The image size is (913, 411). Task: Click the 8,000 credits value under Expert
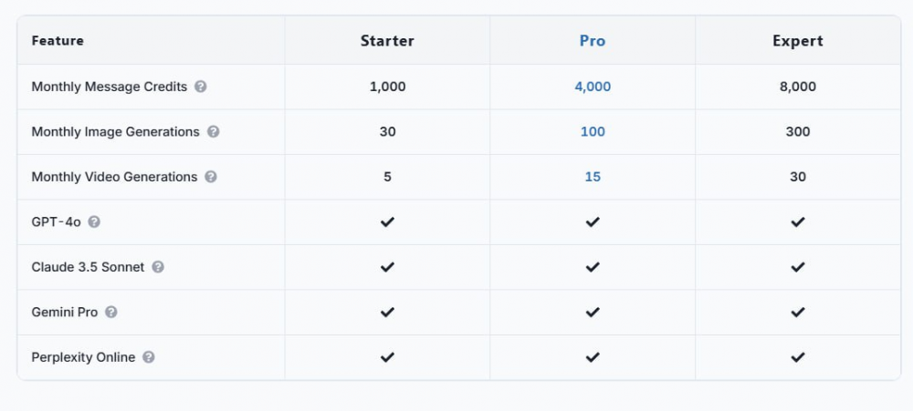(798, 87)
